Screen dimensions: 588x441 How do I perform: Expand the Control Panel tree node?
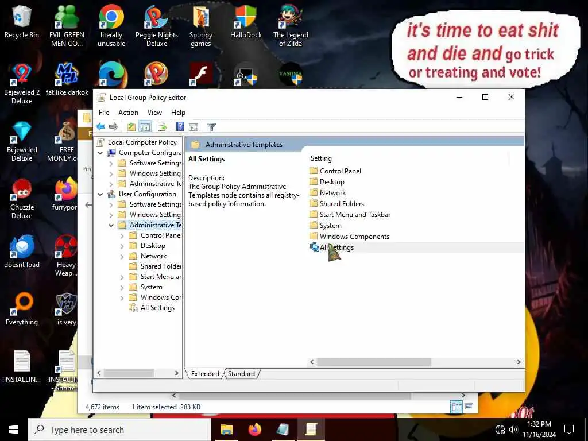click(122, 236)
